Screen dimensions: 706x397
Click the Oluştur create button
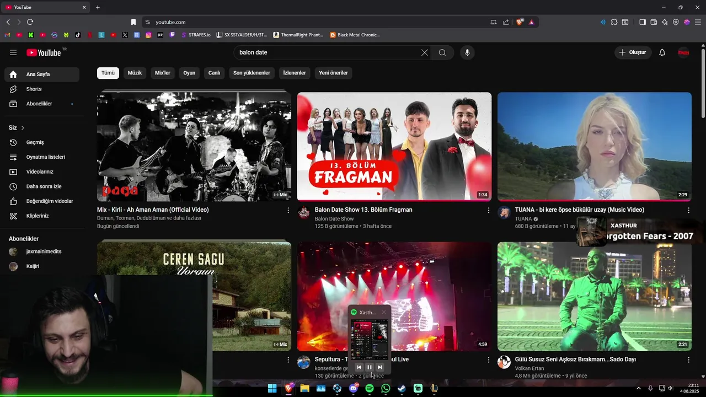633,52
